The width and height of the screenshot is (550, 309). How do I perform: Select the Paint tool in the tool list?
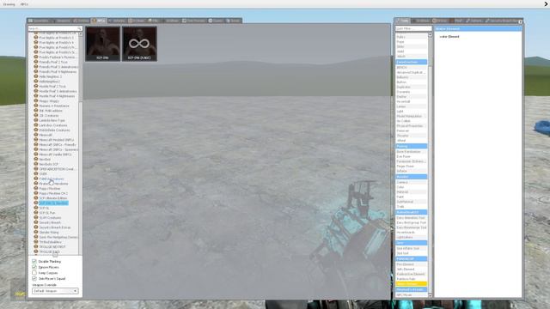point(411,197)
